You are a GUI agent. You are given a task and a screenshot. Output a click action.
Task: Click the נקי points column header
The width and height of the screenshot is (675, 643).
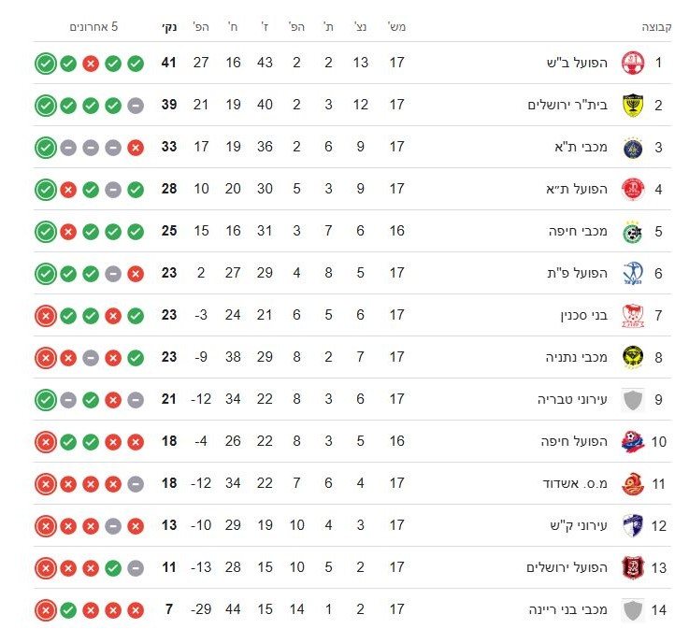[168, 27]
